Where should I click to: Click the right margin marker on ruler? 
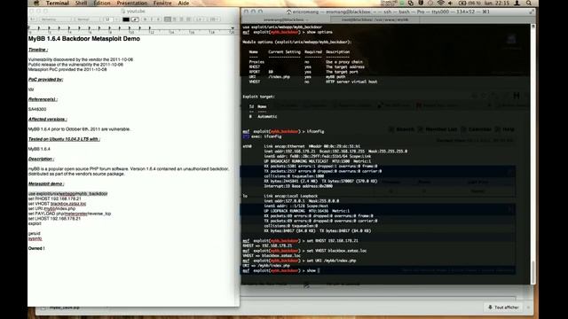pyautogui.click(x=233, y=27)
